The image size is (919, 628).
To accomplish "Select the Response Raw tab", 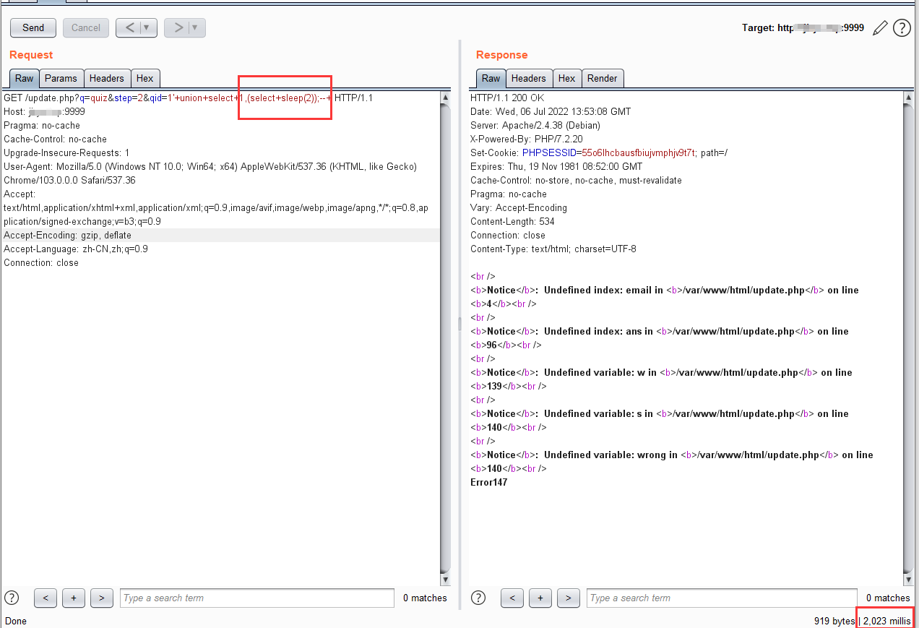I will click(491, 78).
